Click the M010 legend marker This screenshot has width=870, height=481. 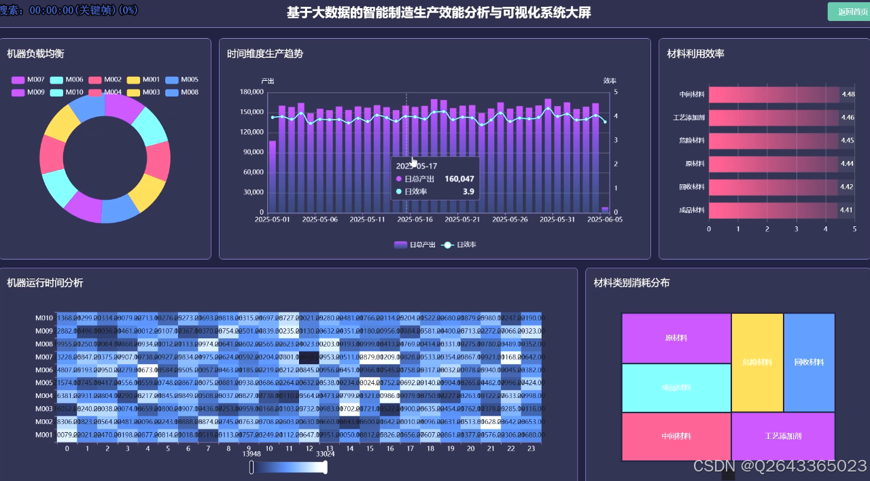pyautogui.click(x=55, y=92)
